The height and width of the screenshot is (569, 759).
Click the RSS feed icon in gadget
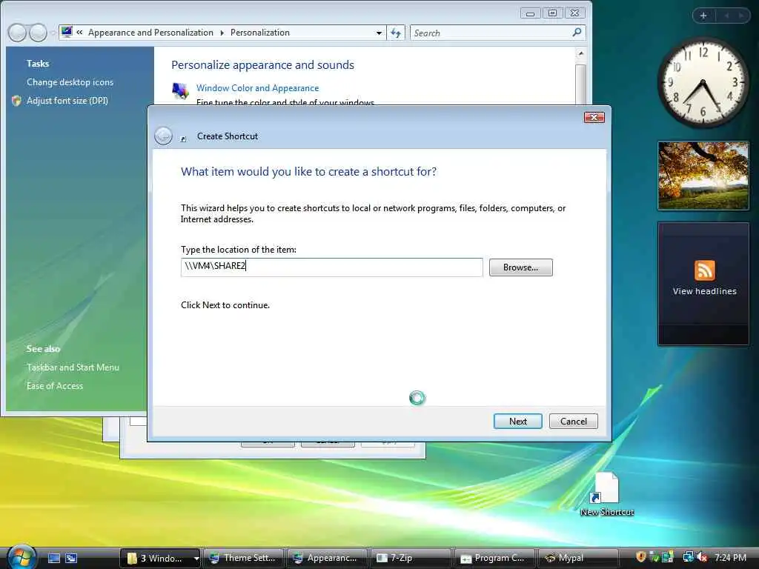pos(704,270)
